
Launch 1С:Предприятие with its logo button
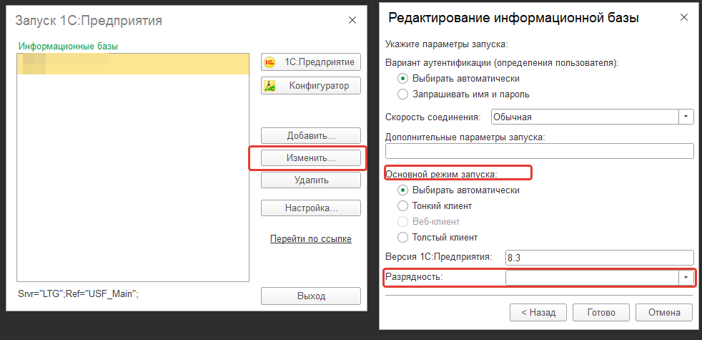311,62
